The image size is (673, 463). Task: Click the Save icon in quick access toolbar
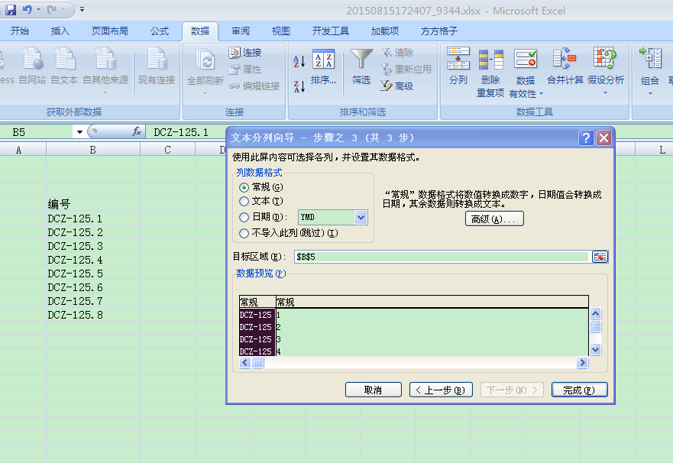coord(11,10)
